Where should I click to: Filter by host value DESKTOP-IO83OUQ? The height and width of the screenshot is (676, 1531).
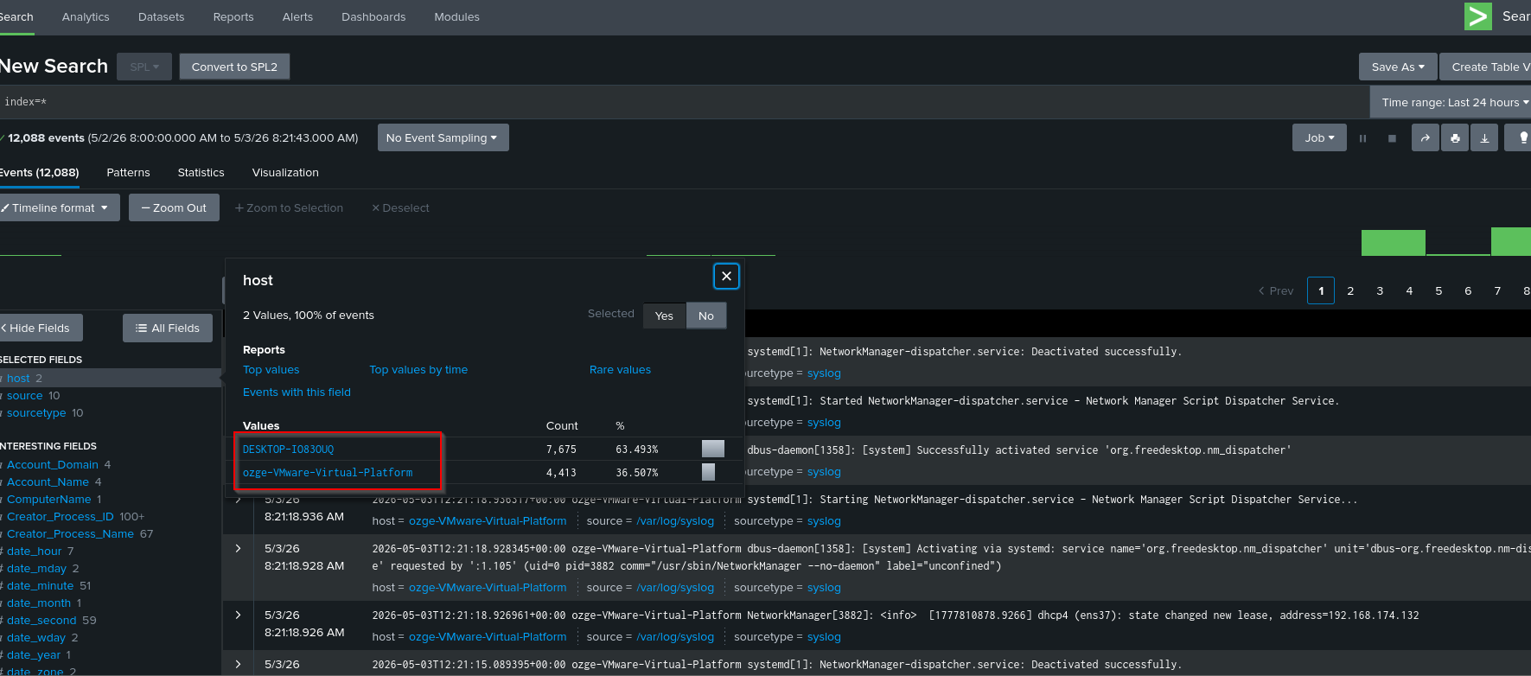click(288, 449)
